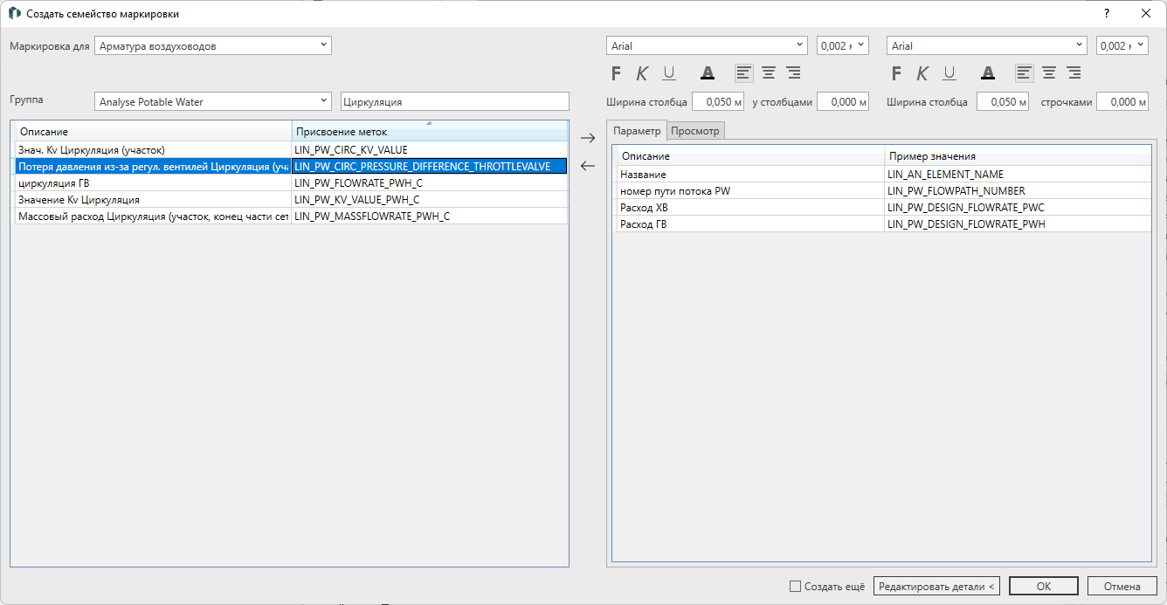Select the Параметр tab

[x=637, y=131]
